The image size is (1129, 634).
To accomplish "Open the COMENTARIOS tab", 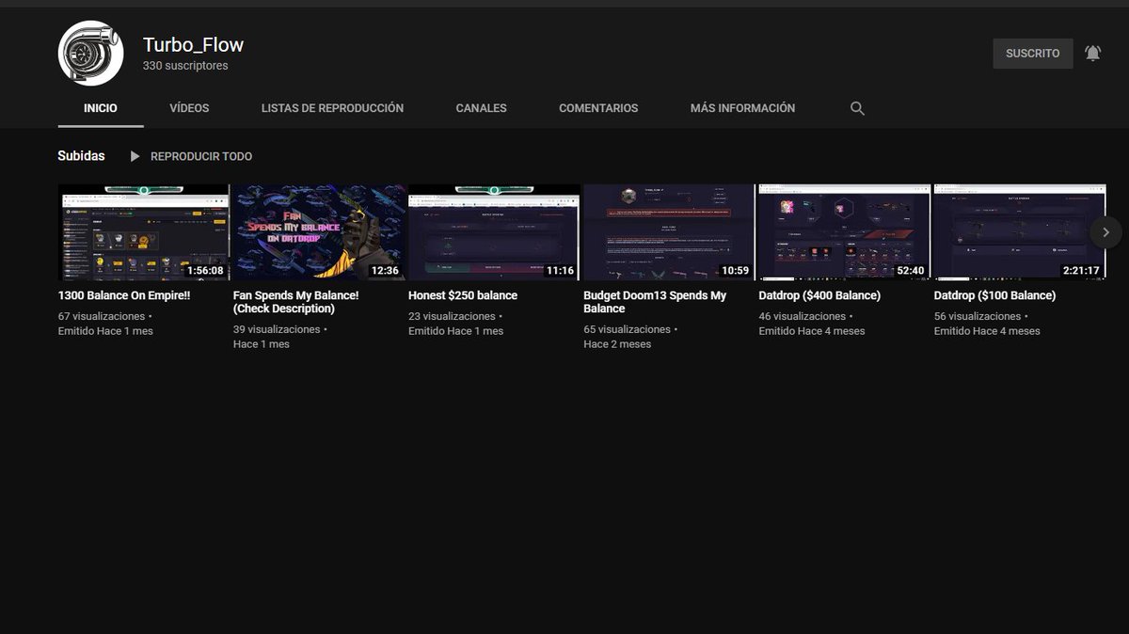I will [598, 108].
